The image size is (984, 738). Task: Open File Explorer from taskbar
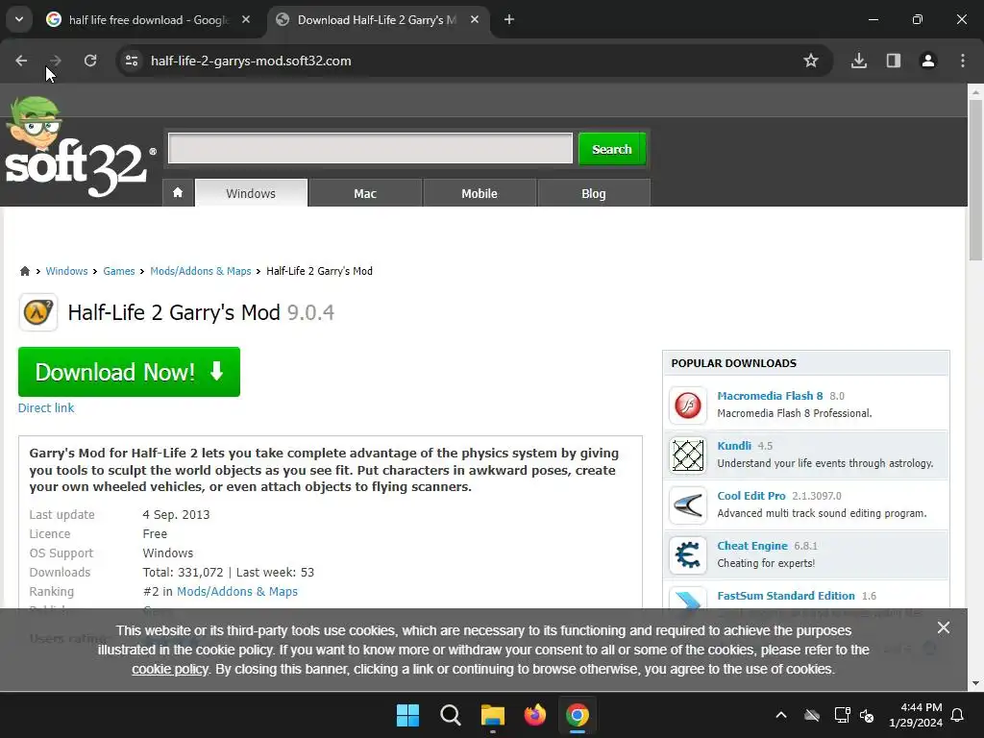pos(493,715)
